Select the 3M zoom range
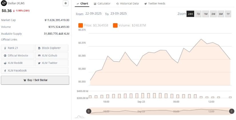 (x=213, y=14)
